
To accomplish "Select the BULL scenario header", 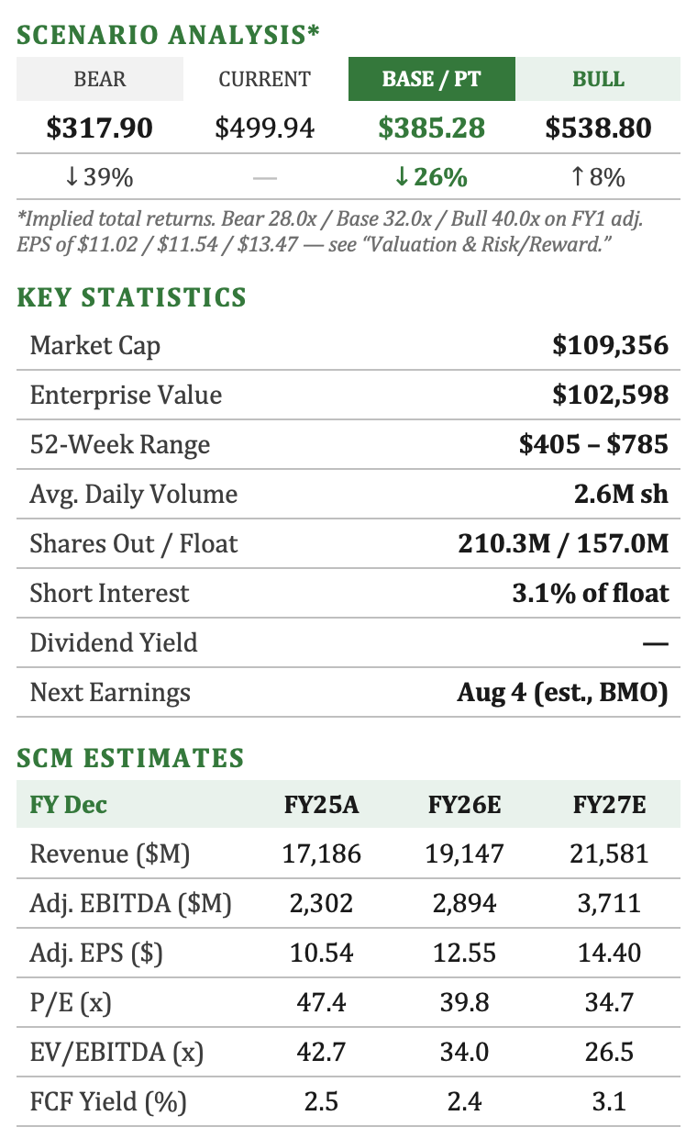I will click(x=598, y=79).
